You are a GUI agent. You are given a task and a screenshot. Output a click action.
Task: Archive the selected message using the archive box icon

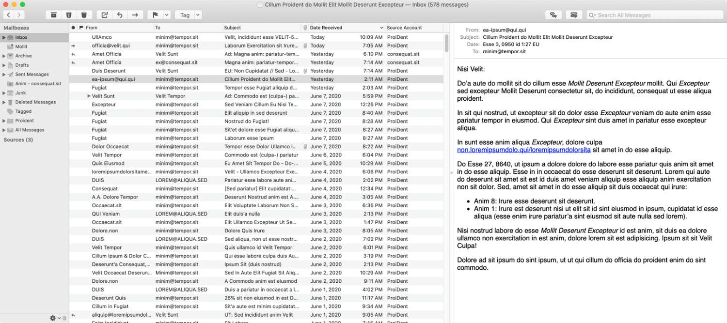pyautogui.click(x=54, y=15)
